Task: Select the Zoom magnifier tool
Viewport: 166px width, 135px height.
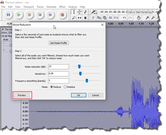Action: pos(74,18)
